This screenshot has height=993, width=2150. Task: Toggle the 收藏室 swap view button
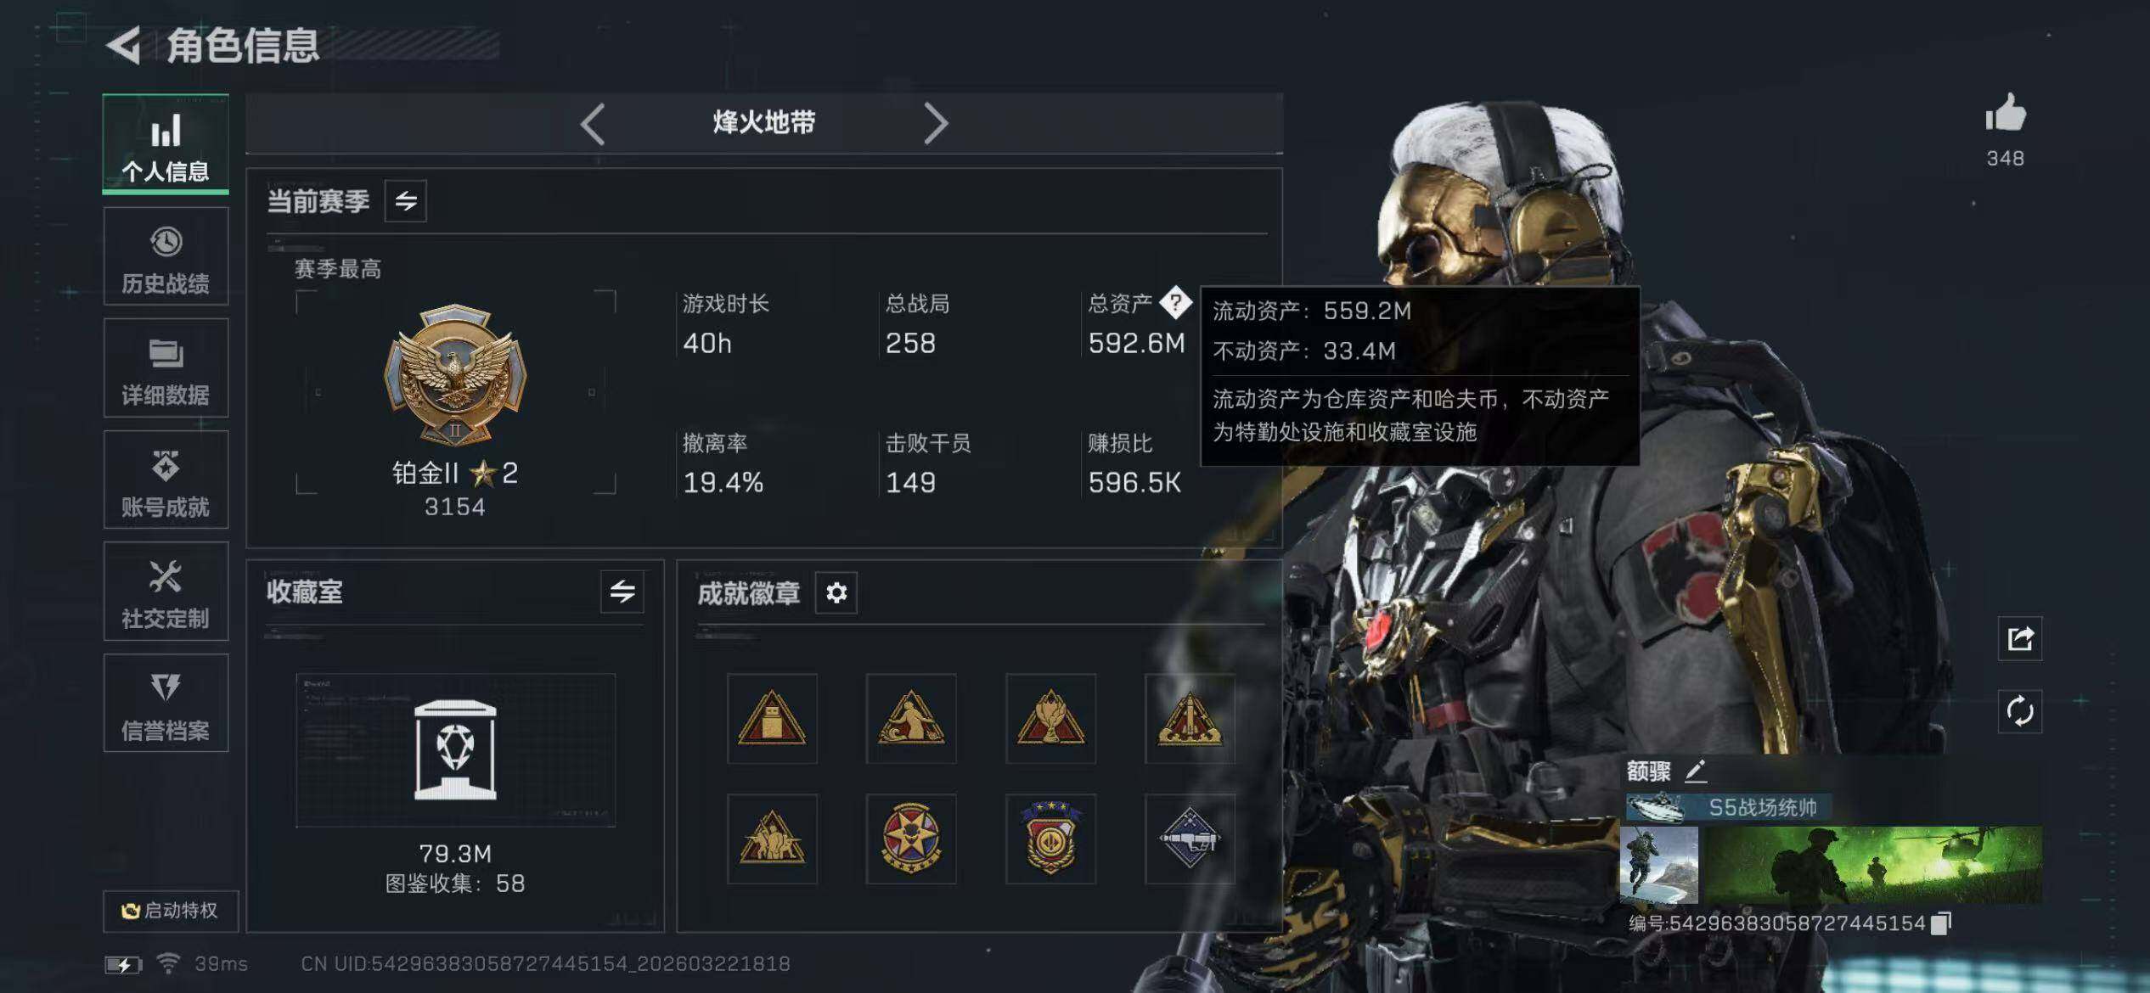point(622,592)
